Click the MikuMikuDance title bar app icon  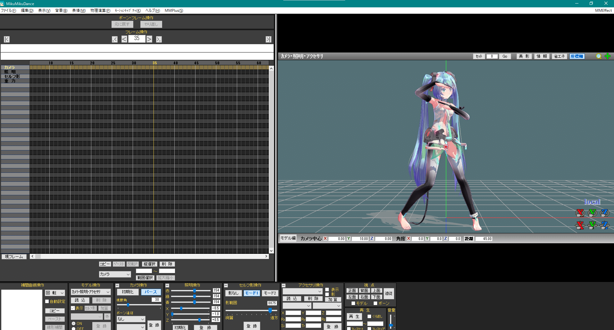pos(2,4)
